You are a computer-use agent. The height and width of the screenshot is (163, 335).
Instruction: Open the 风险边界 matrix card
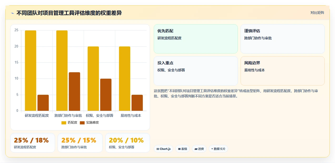coord(282,71)
